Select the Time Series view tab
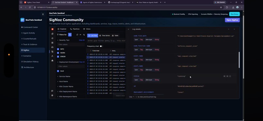Viewport: 263px width, 121px height. point(104,35)
